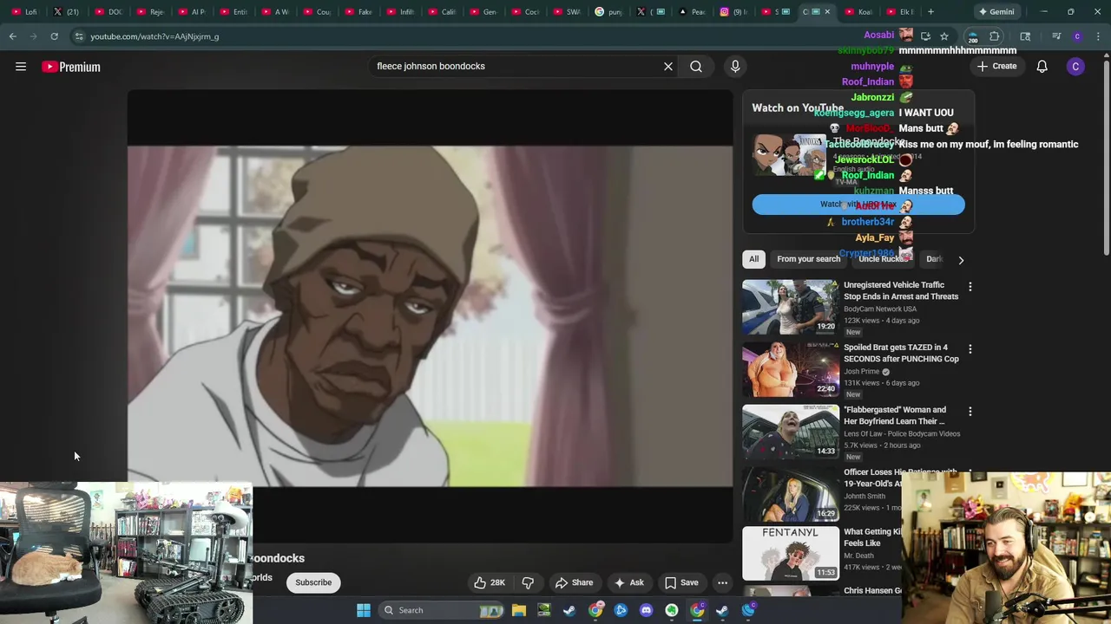Open Gemini in Chrome title bar

(x=996, y=12)
